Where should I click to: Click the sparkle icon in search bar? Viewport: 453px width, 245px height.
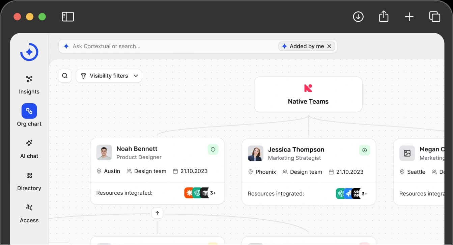66,46
